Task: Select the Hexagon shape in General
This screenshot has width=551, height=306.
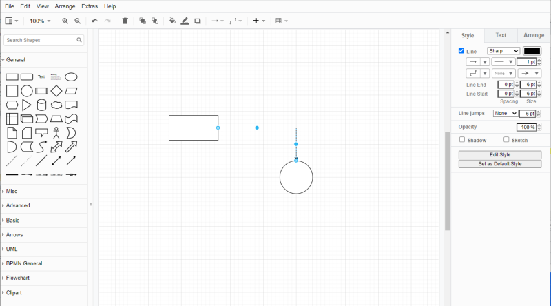Action: click(12, 105)
